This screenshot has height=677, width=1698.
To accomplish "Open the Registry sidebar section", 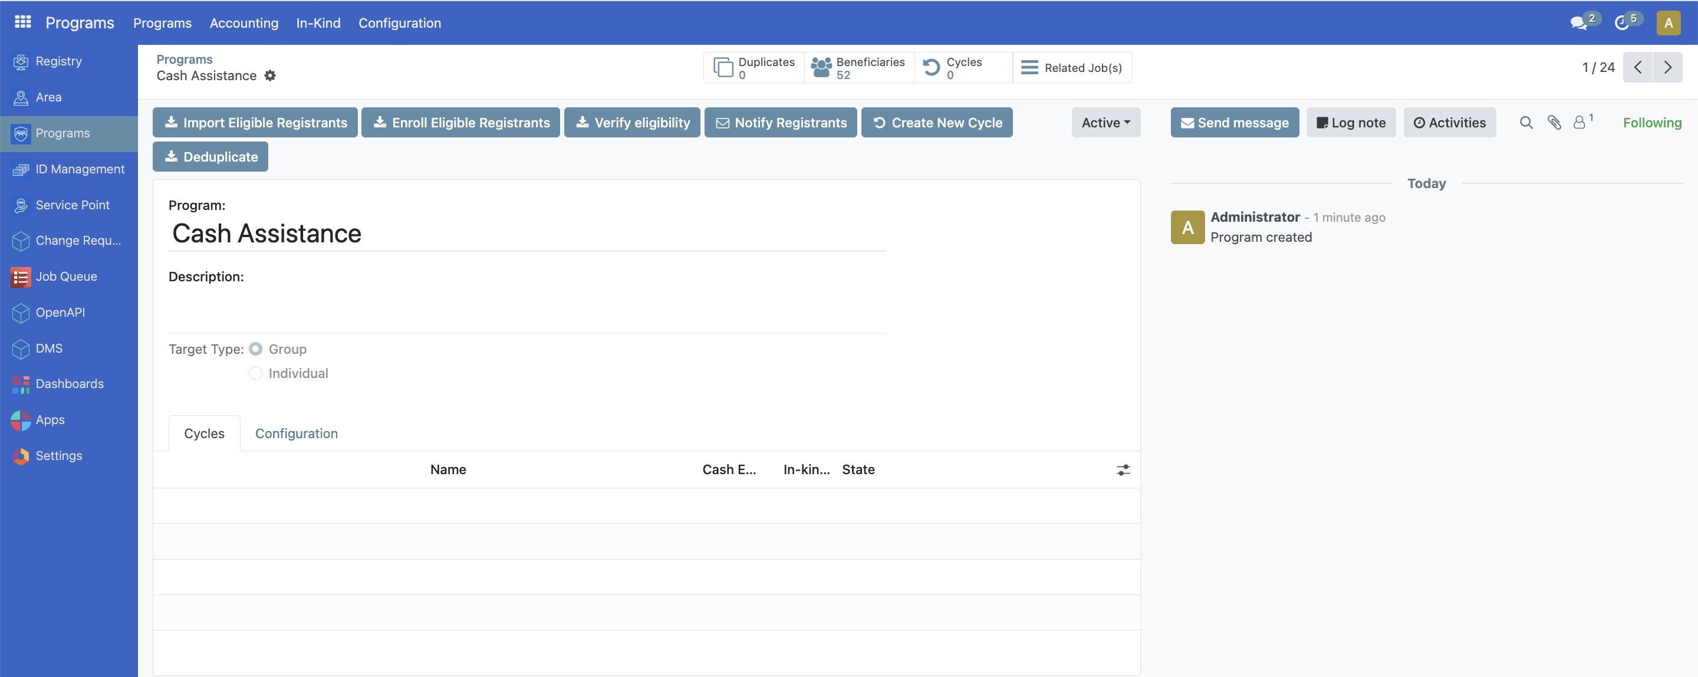I will pyautogui.click(x=57, y=61).
